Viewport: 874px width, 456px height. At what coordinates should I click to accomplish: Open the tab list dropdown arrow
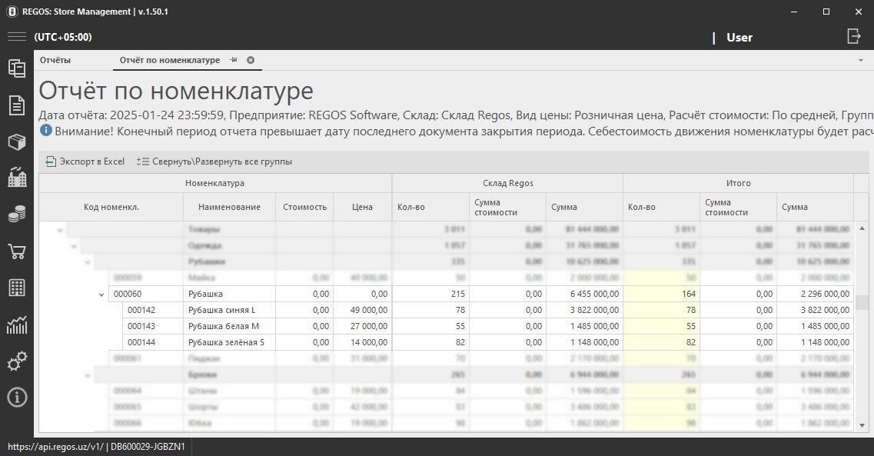(x=860, y=60)
